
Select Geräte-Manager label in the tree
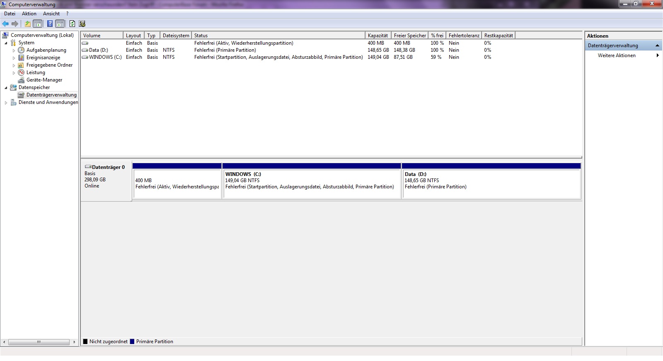44,80
